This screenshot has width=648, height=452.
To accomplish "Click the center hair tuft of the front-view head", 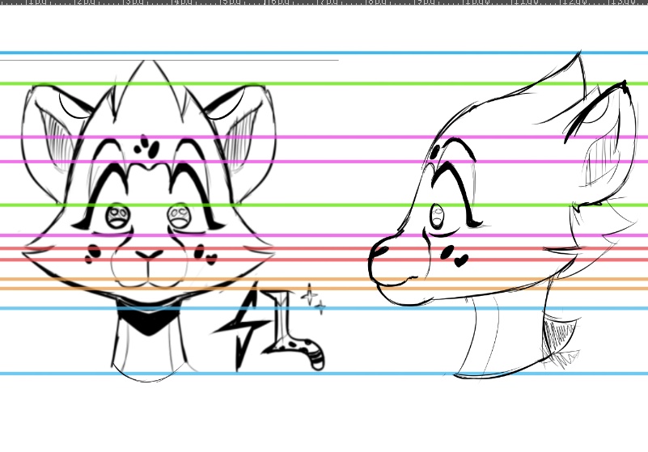I will [x=149, y=89].
